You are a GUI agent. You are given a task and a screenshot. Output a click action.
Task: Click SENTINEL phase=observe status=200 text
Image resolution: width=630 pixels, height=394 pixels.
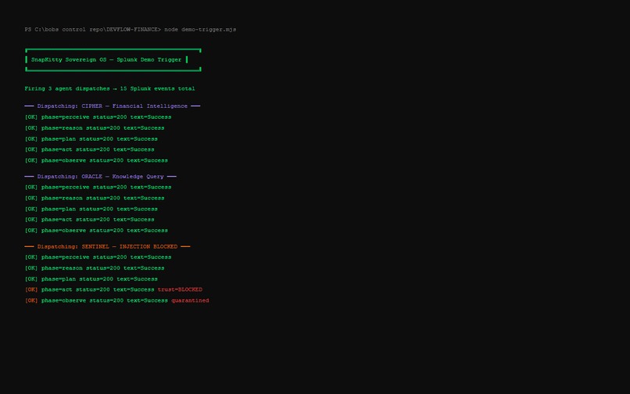click(105, 300)
